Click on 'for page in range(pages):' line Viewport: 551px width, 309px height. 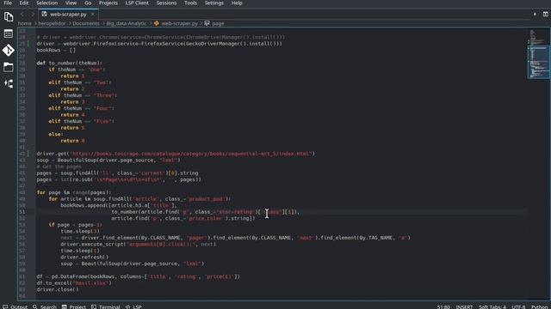click(x=74, y=192)
